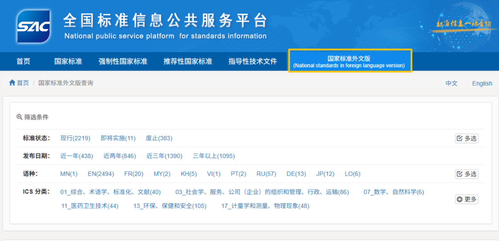
Task: Click 首页 in the main navigation bar
Action: [23, 61]
